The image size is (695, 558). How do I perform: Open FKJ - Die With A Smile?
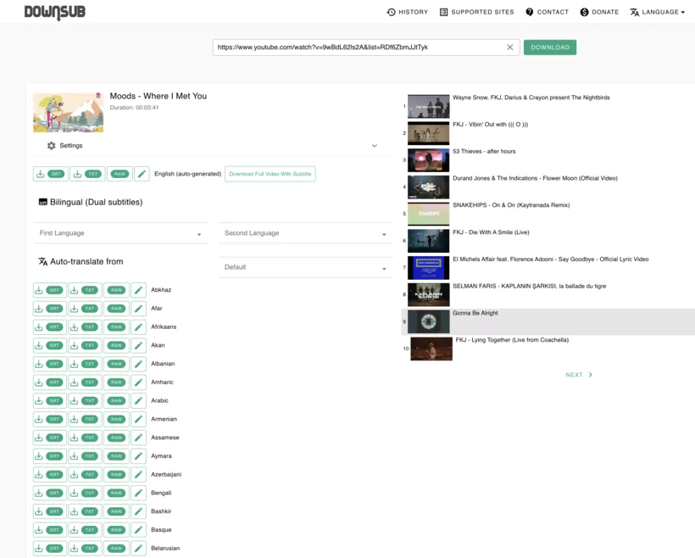548,241
